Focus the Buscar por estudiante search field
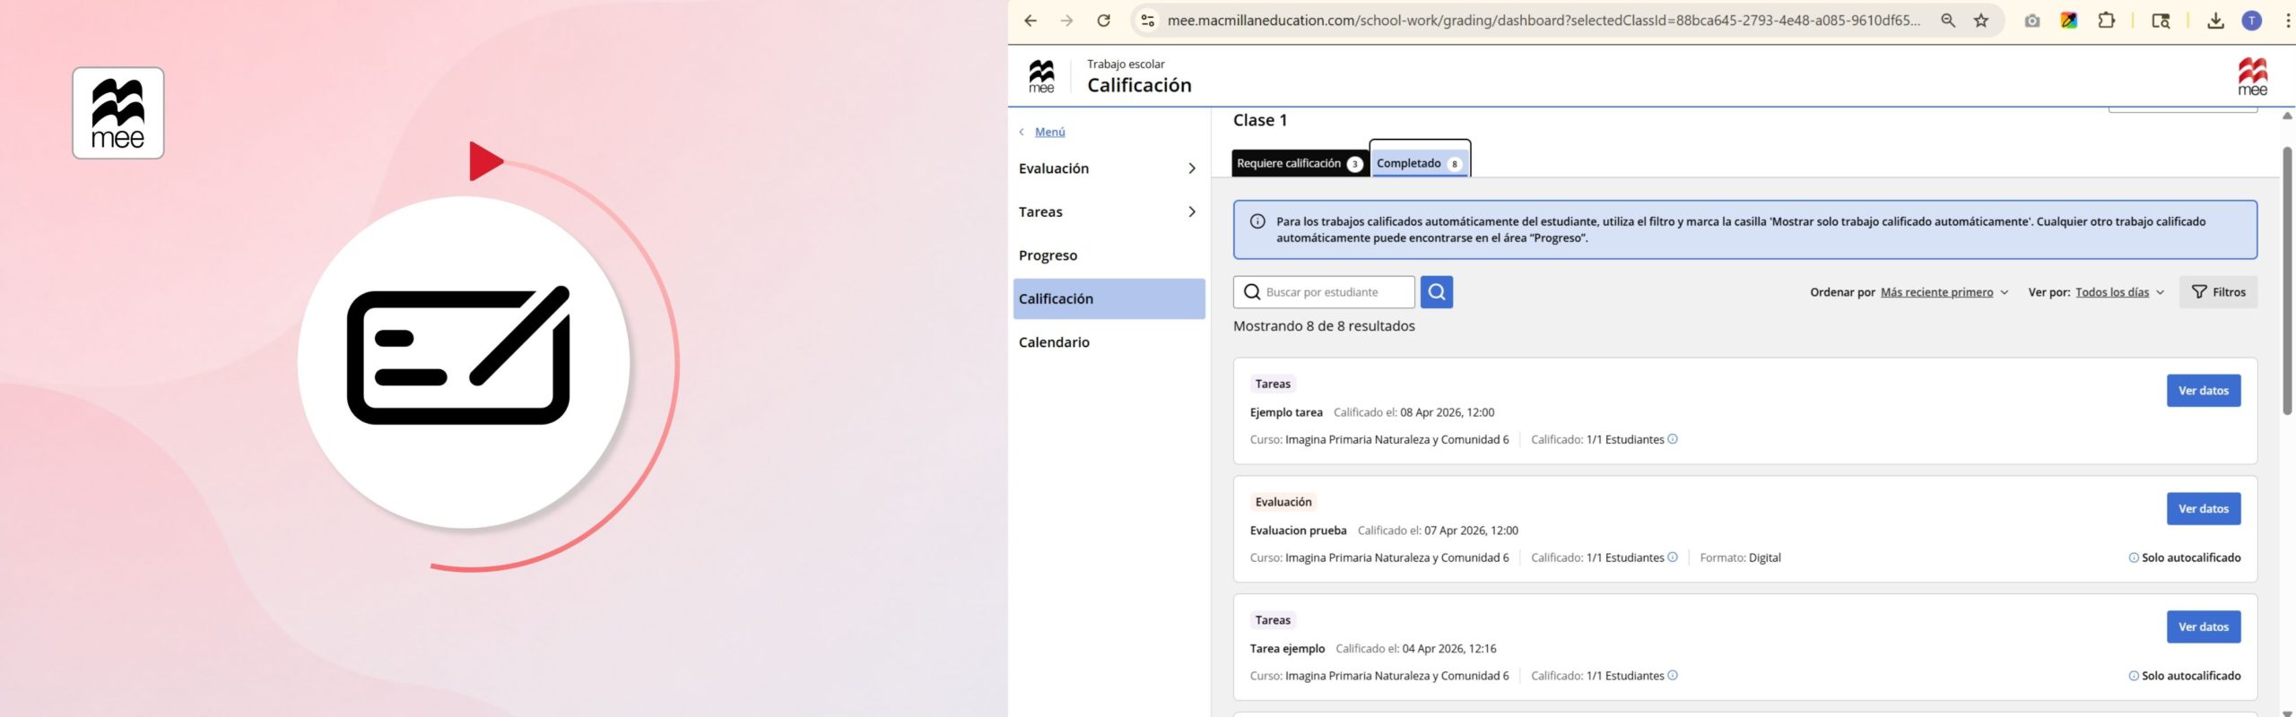 [x=1324, y=292]
